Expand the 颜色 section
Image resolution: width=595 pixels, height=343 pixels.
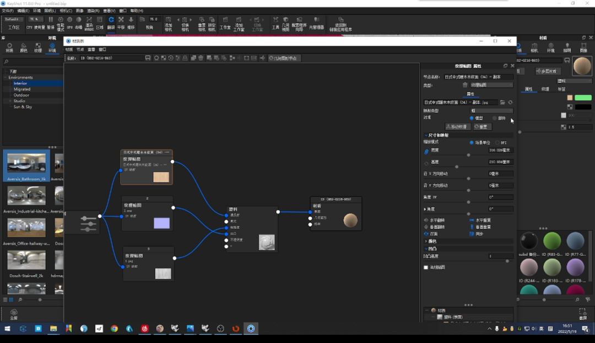426,241
